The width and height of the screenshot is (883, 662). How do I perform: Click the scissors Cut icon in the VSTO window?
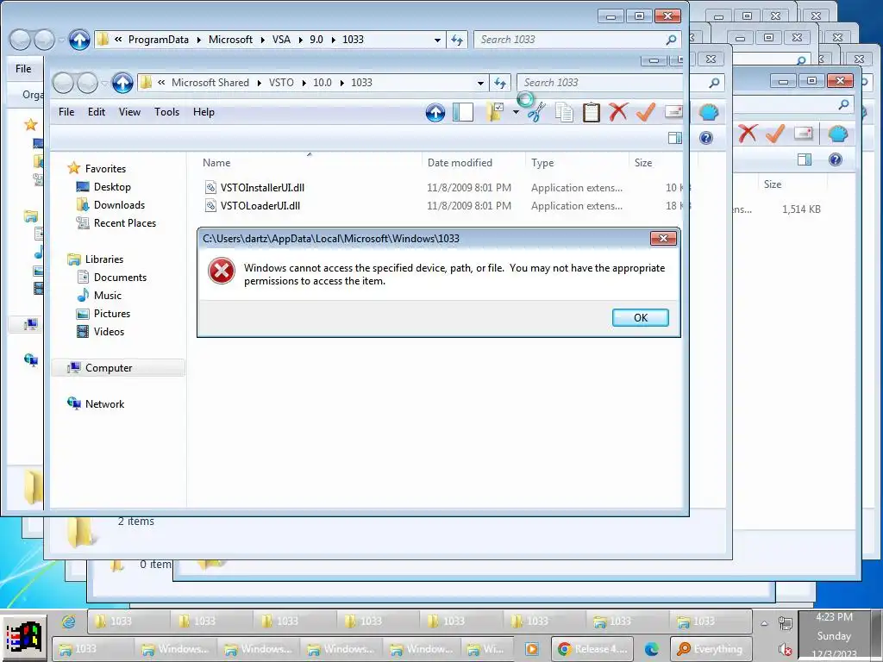[x=535, y=112]
